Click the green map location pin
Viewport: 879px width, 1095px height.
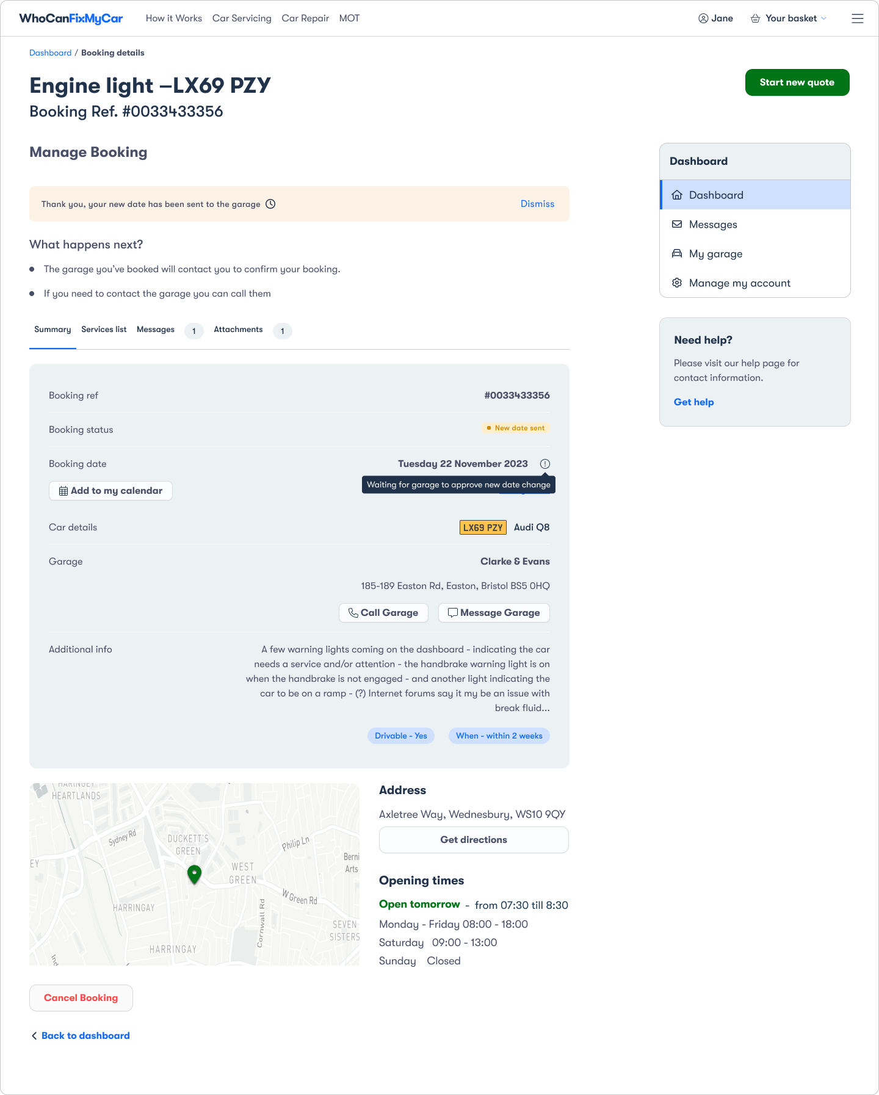194,874
